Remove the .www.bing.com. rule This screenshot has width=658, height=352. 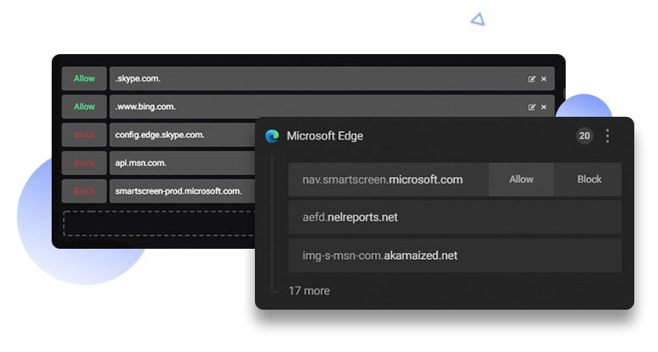[544, 107]
